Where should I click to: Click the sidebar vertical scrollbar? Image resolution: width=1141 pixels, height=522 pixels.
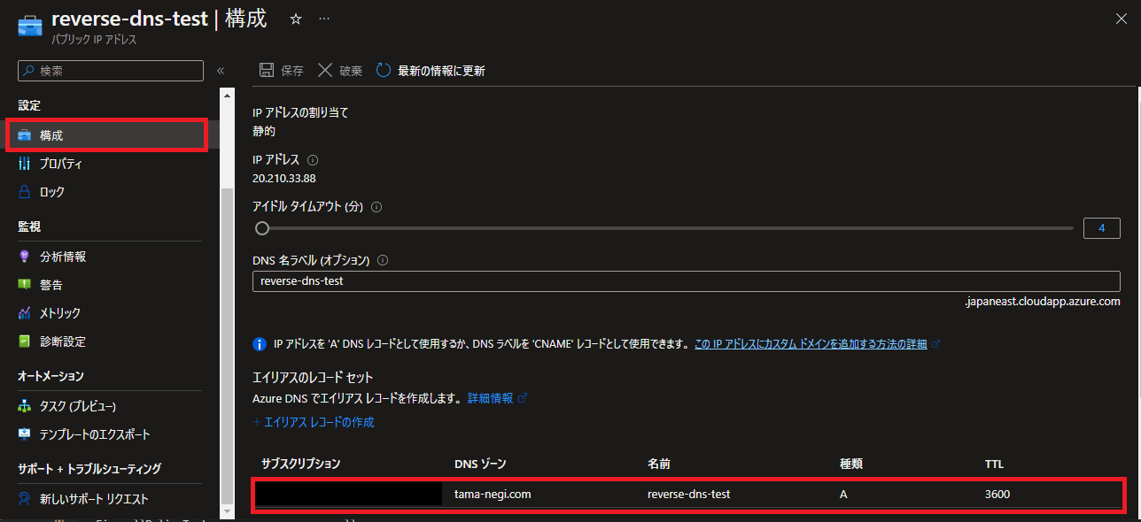pyautogui.click(x=228, y=345)
